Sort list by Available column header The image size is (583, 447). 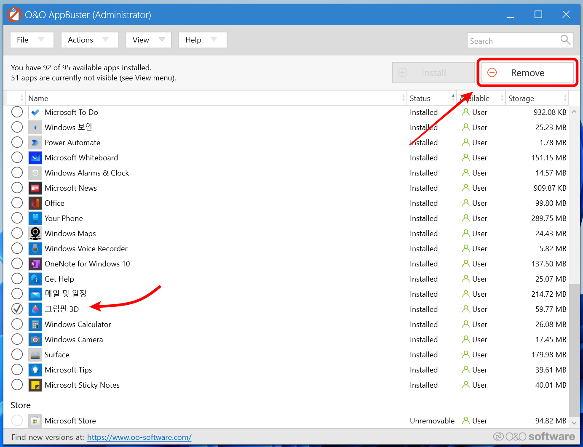tap(481, 98)
